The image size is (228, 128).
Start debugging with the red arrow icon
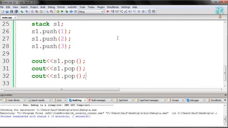[x=108, y=11]
